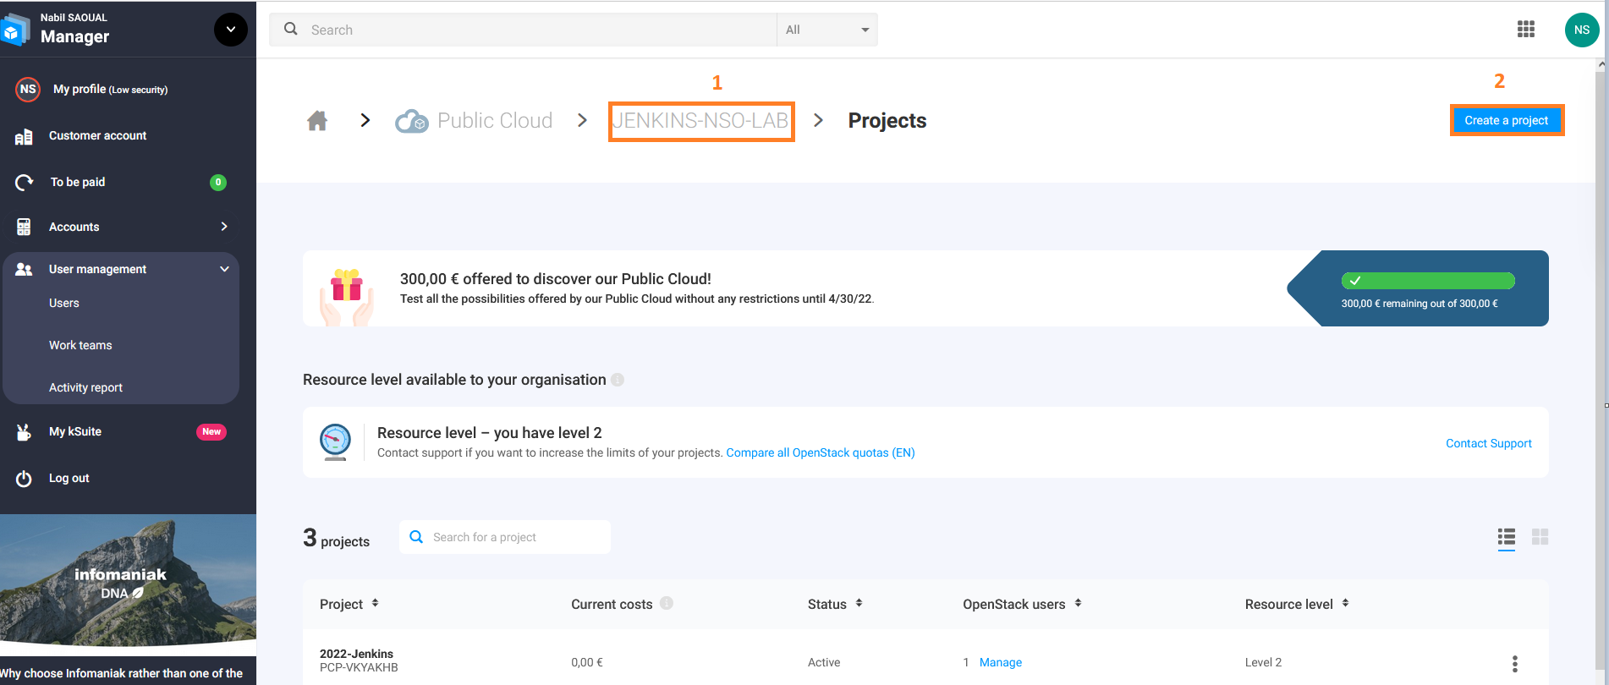Click the Level 2 cell of 2022-Jenkins

point(1263,662)
